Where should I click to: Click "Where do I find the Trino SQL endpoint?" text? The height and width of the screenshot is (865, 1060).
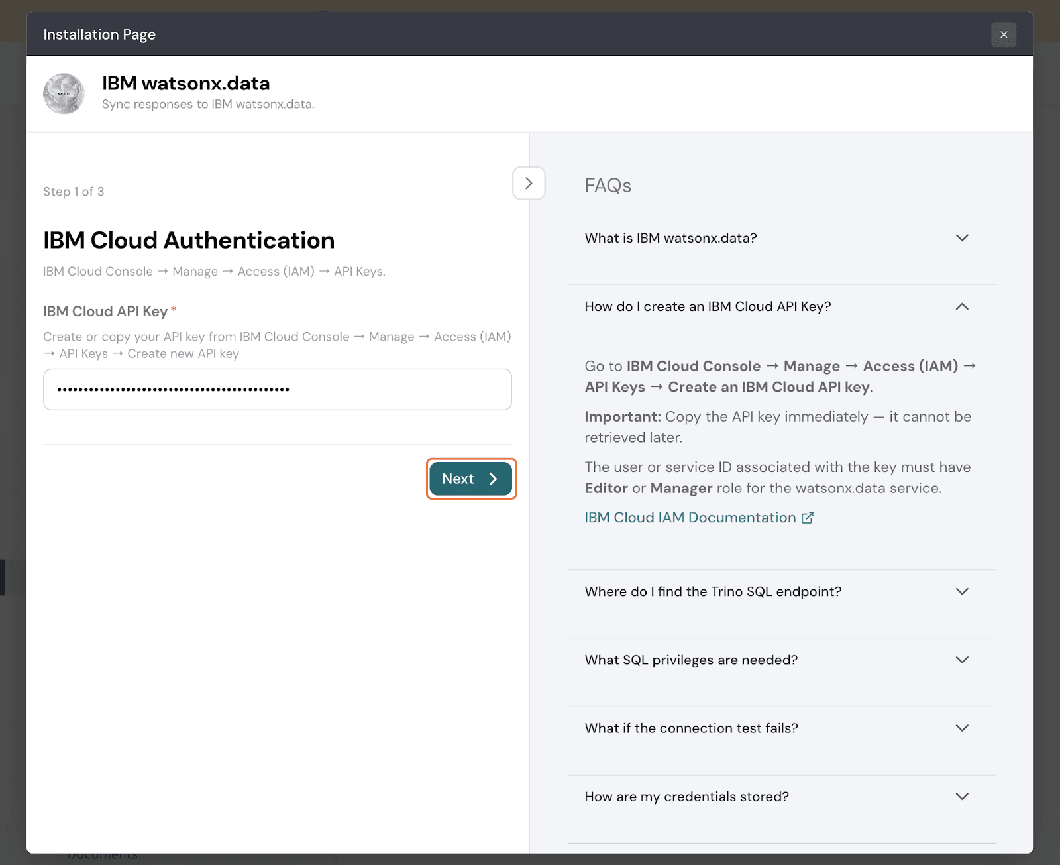pyautogui.click(x=713, y=591)
